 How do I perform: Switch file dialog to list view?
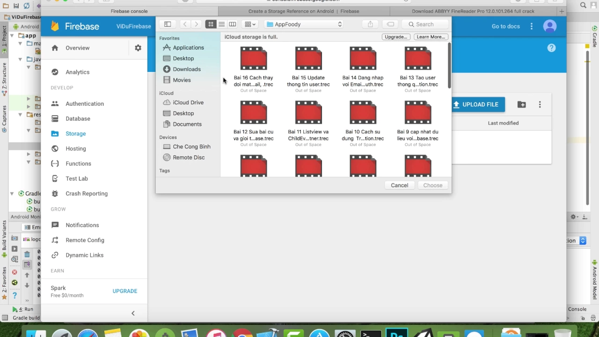[221, 24]
